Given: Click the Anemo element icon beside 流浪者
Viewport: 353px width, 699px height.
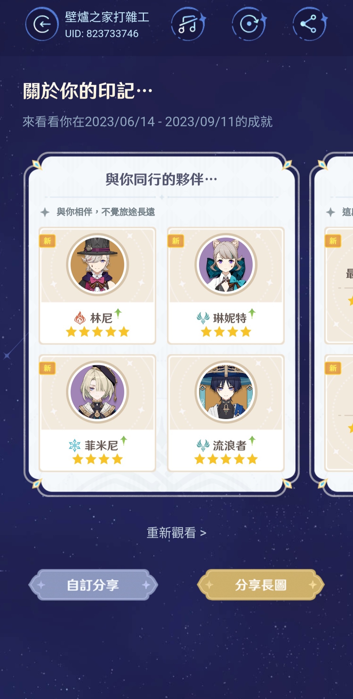Looking at the screenshot, I should click(203, 445).
